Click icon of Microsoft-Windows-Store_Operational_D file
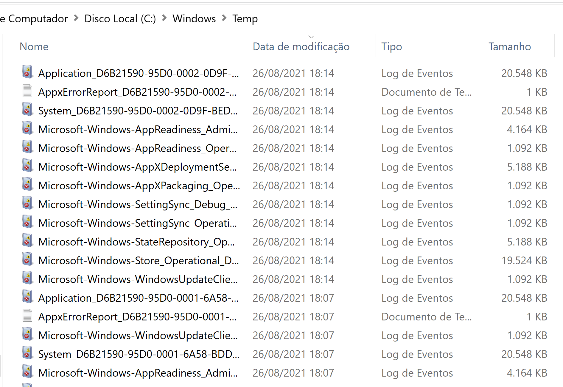 click(27, 259)
